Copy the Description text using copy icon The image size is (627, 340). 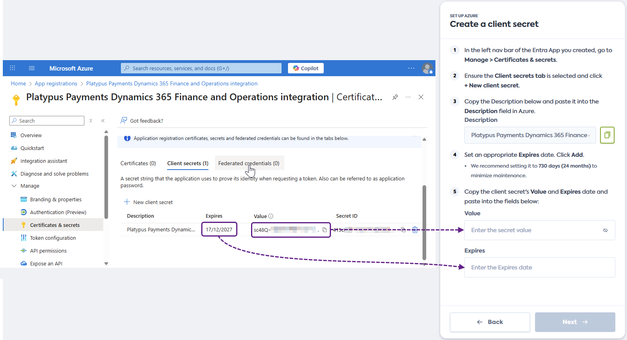tap(607, 135)
